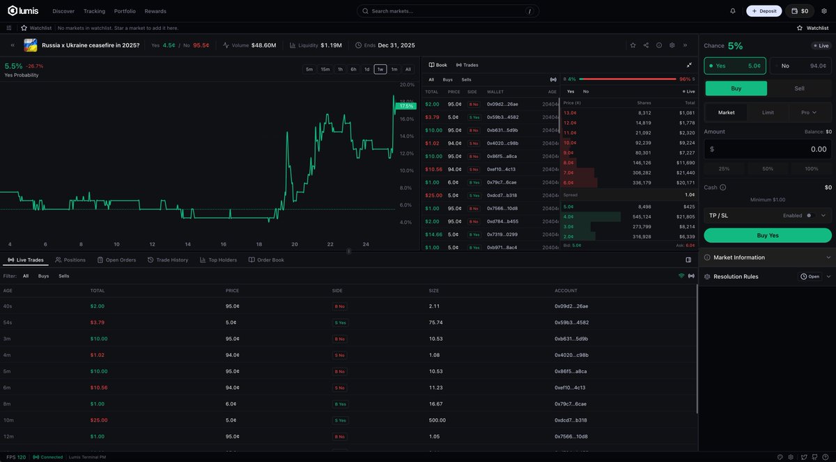Click the collapse arrows icon in book panel
836x462 pixels.
click(x=689, y=65)
